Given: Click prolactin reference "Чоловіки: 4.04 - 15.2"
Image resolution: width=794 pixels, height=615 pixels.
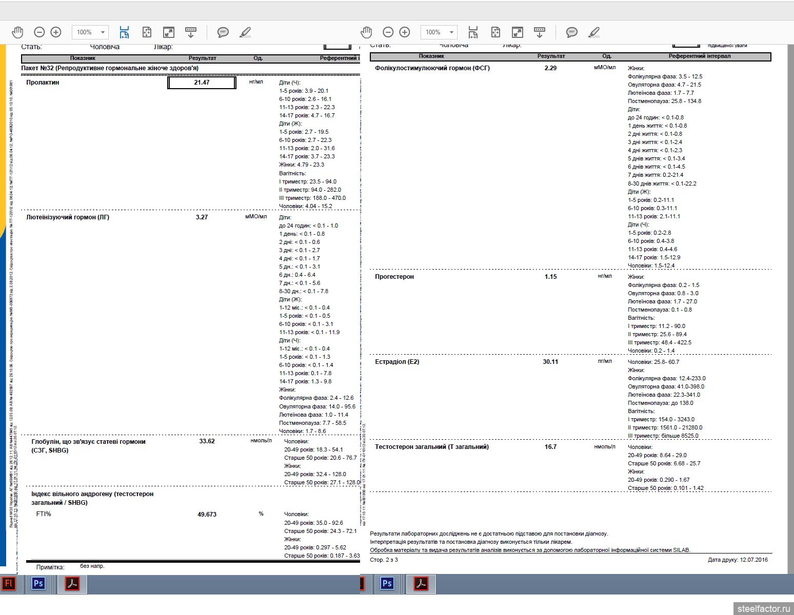Looking at the screenshot, I should coord(306,206).
